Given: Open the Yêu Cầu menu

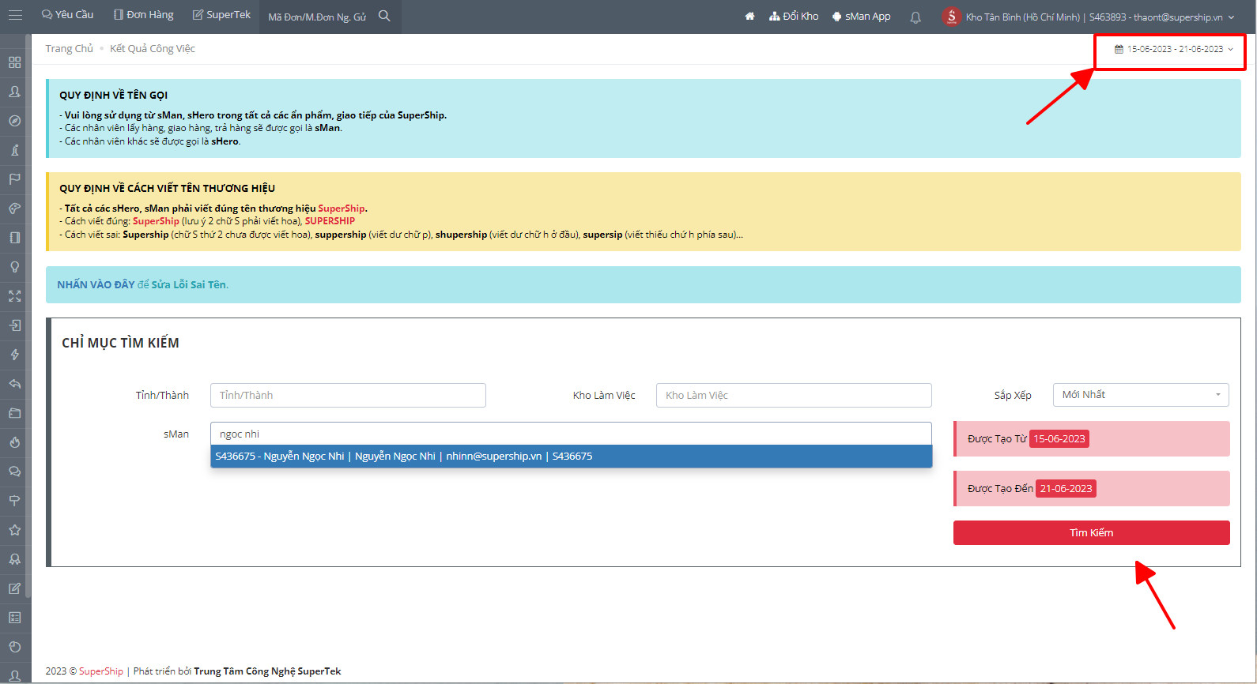Looking at the screenshot, I should click(x=67, y=15).
